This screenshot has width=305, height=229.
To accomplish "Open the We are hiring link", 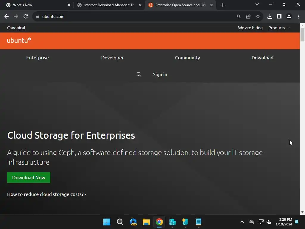I will point(250,28).
